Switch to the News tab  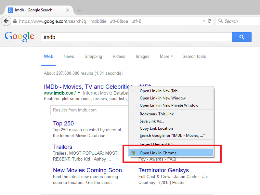tap(69, 56)
